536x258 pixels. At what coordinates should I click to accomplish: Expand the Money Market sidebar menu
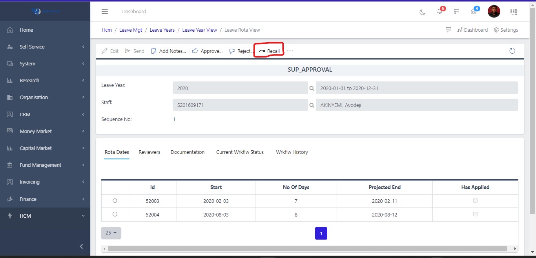point(45,131)
